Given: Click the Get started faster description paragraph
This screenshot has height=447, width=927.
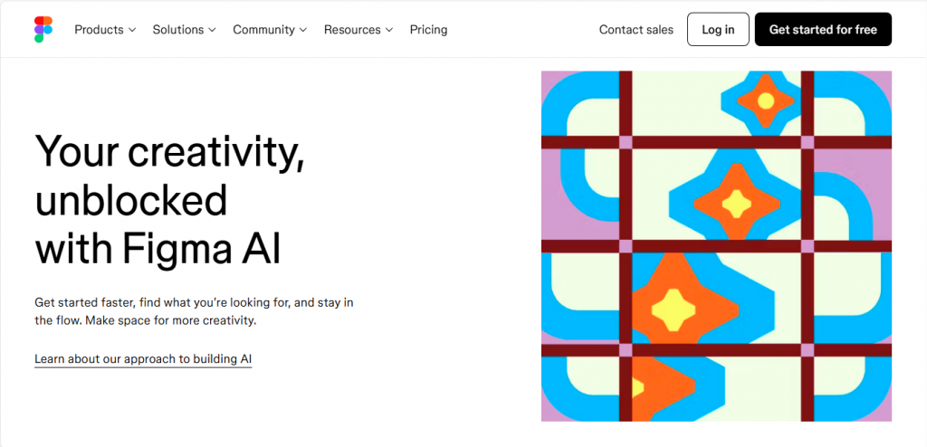Looking at the screenshot, I should click(194, 312).
